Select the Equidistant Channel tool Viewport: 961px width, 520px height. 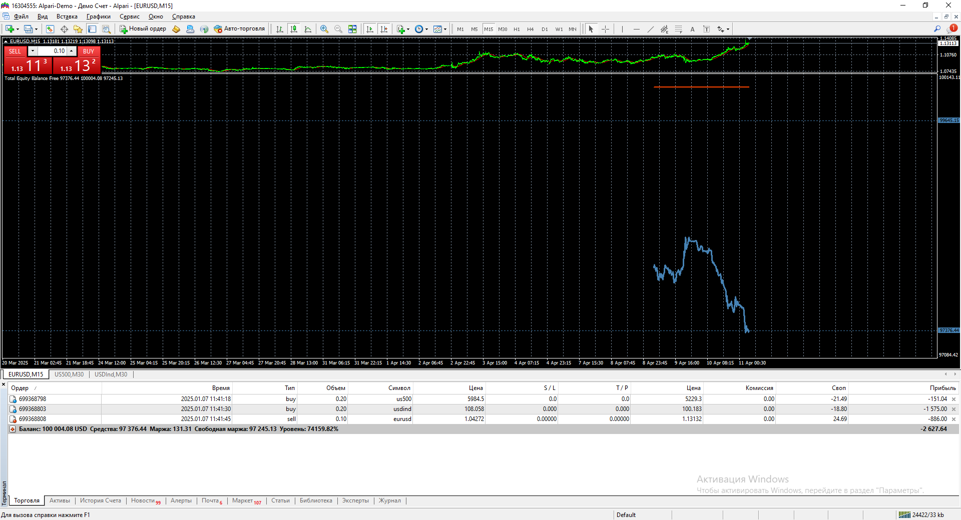point(664,29)
